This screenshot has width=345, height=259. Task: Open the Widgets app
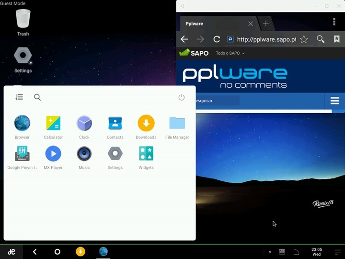point(146,157)
